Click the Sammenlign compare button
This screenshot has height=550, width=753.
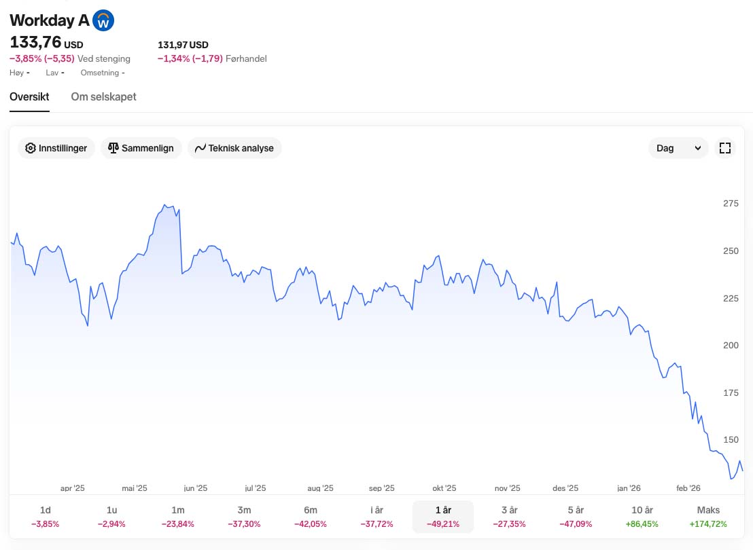(141, 148)
